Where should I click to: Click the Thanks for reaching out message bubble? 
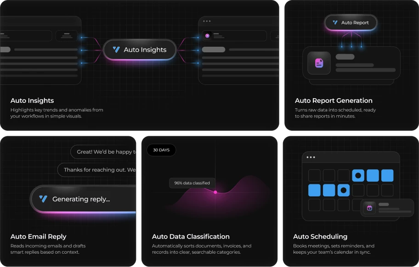(x=97, y=170)
